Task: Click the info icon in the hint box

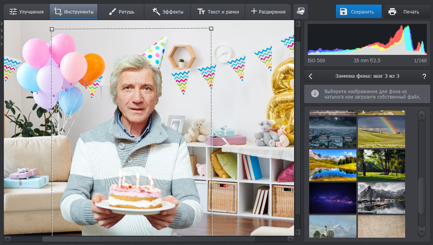Action: click(x=315, y=94)
